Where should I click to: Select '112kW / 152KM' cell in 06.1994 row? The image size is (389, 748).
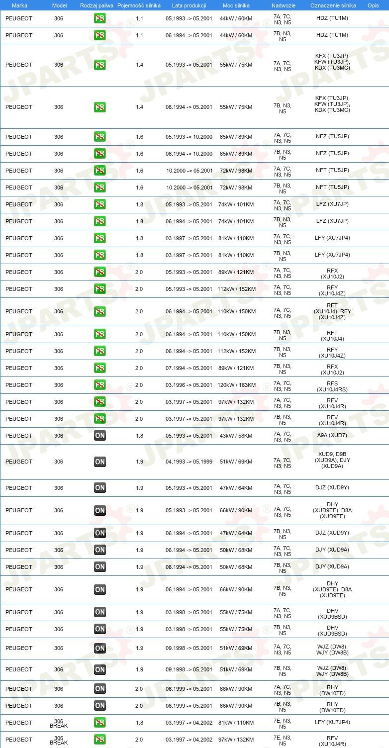[236, 351]
